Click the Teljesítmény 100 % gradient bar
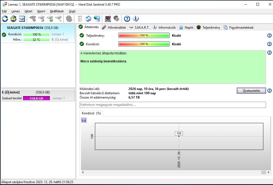Viewport: 273px width, 185px height. point(144,35)
